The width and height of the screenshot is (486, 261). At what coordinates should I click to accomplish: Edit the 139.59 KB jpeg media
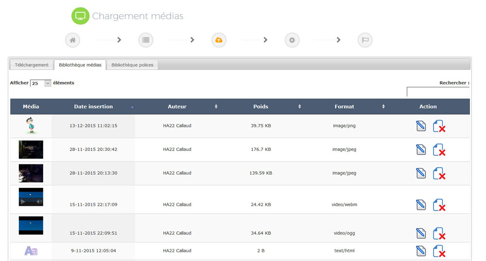coord(421,173)
